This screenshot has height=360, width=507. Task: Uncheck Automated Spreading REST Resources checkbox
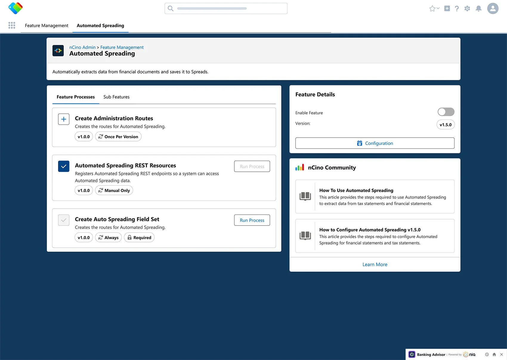point(64,166)
